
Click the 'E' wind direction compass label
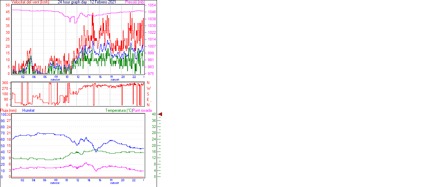148,99
